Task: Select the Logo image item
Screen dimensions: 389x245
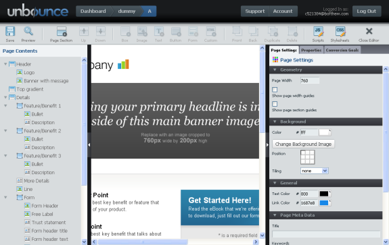Action: (26, 72)
